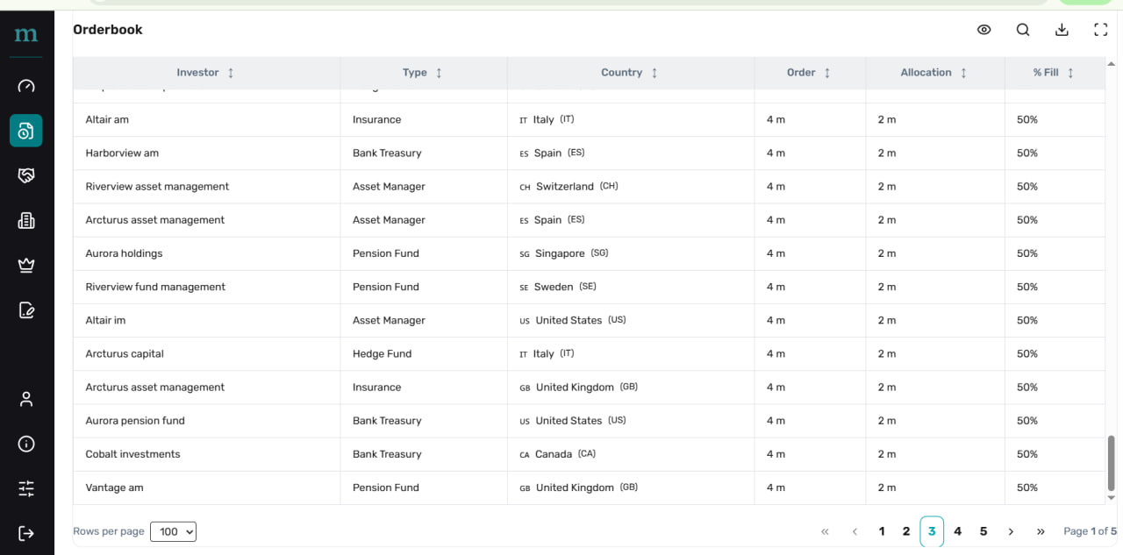The height and width of the screenshot is (555, 1123).
Task: Select the Cobalt investments row
Action: coord(132,454)
